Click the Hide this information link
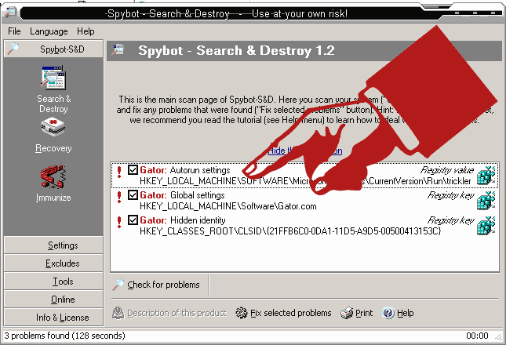Image resolution: width=506 pixels, height=345 pixels. tap(305, 151)
